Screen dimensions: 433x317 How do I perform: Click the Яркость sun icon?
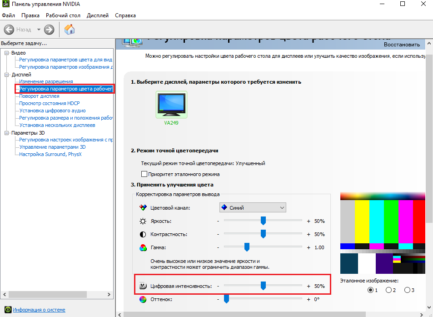point(143,221)
